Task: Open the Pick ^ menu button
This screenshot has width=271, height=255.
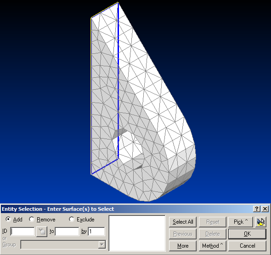Action: click(241, 222)
